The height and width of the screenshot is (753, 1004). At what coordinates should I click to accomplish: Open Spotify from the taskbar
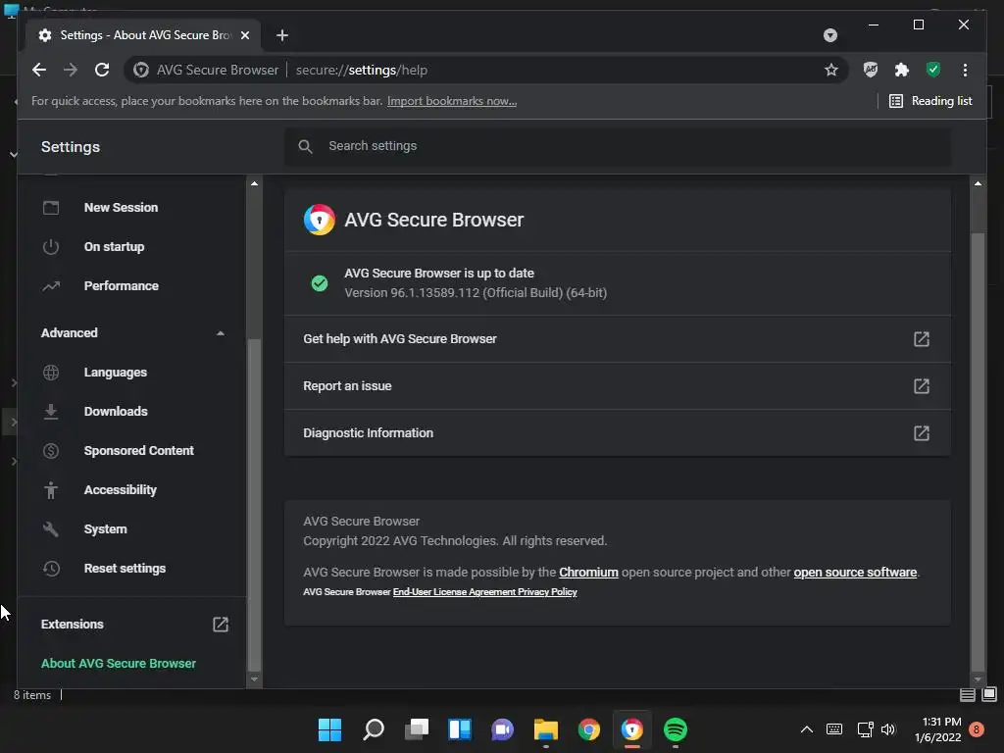[676, 729]
